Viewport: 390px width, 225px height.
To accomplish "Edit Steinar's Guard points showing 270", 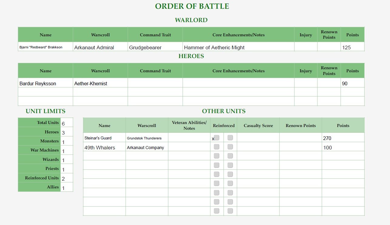I will coord(343,138).
